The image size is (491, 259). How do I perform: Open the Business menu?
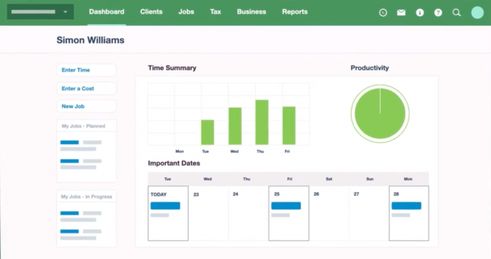point(251,12)
